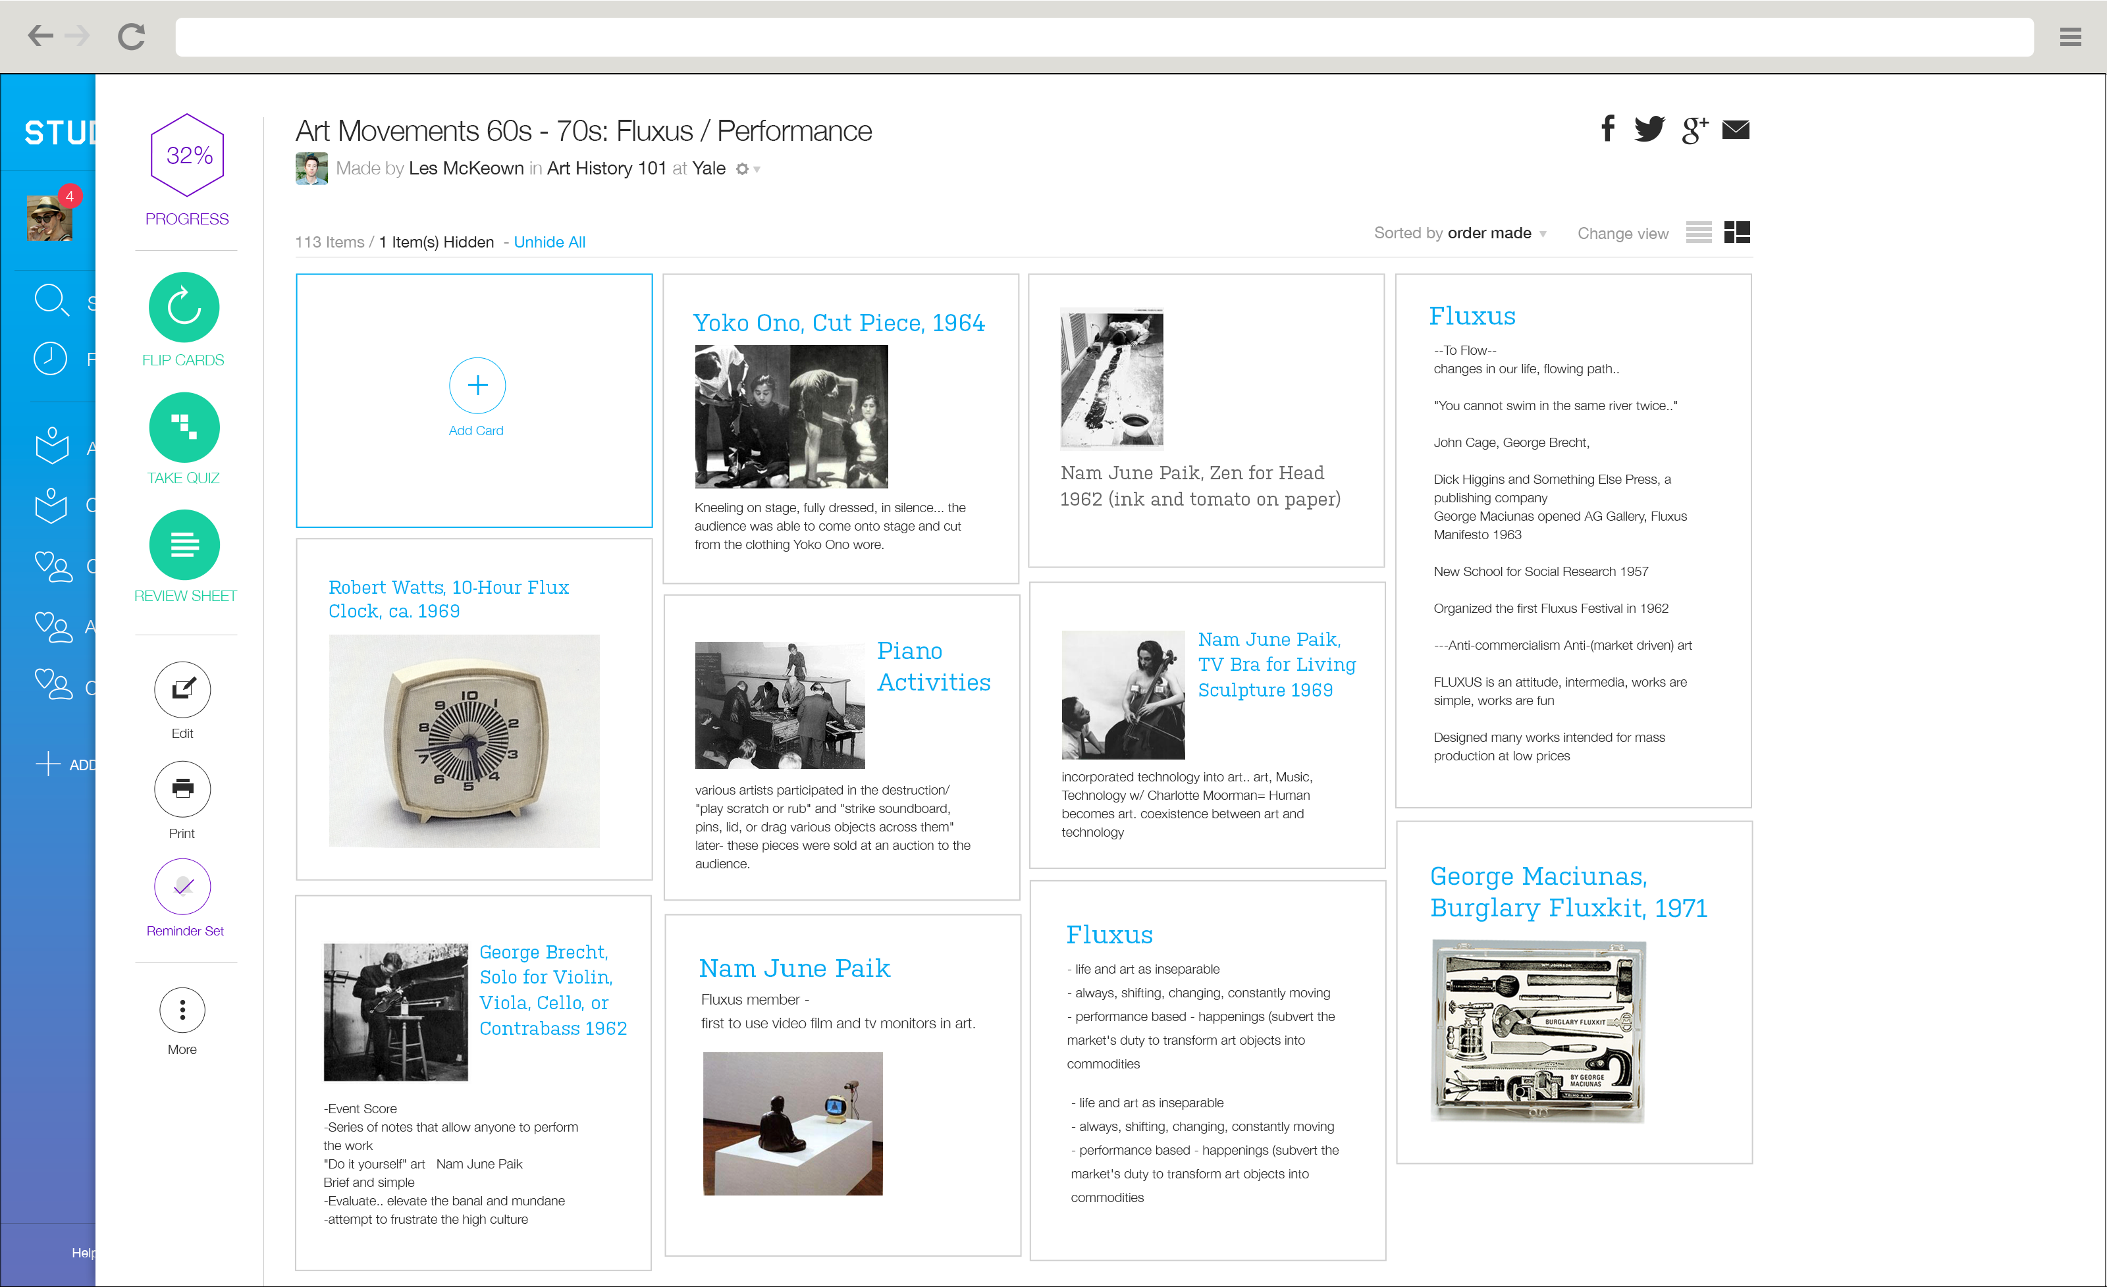2107x1287 pixels.
Task: Open deck settings gear dropdown
Action: pyautogui.click(x=747, y=169)
